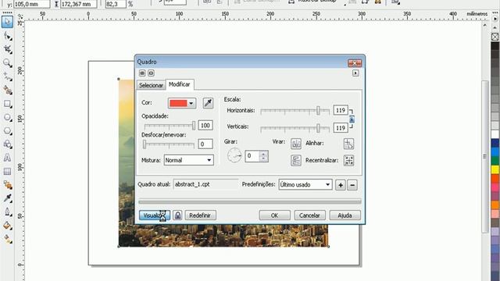
Task: Click the Opacidade value field showing 100
Action: point(205,125)
